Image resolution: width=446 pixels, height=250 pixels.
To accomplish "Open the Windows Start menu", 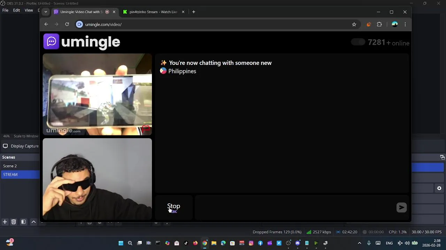I will tap(121, 243).
